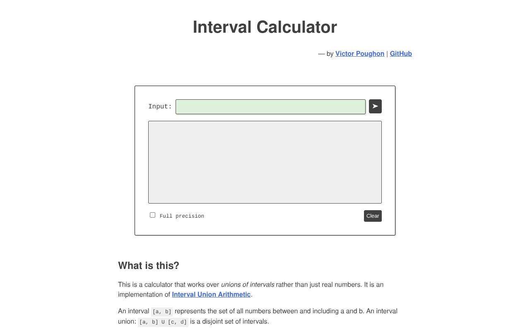Click the 'Full precision' label text
The width and height of the screenshot is (530, 331).
pos(182,216)
